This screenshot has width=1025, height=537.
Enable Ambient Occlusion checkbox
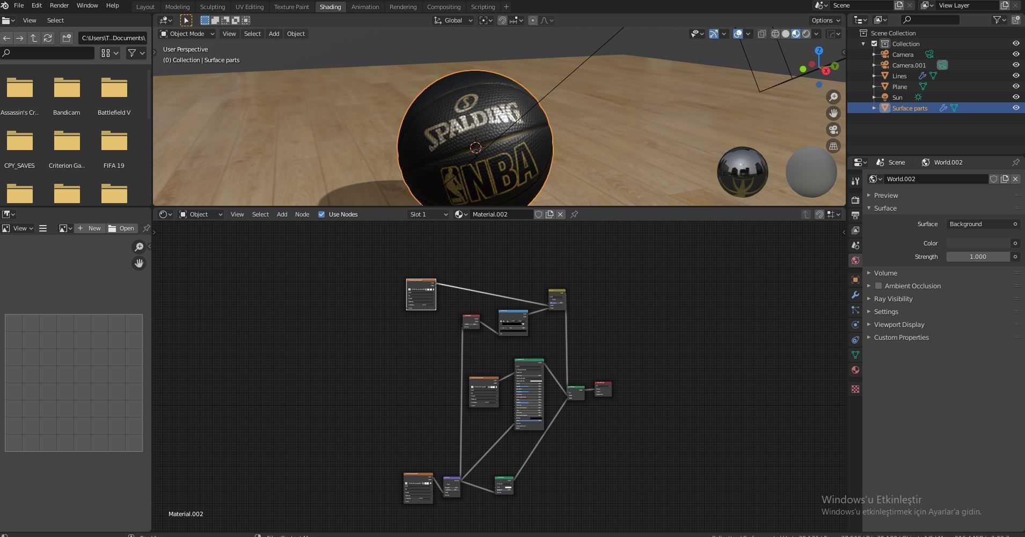878,286
